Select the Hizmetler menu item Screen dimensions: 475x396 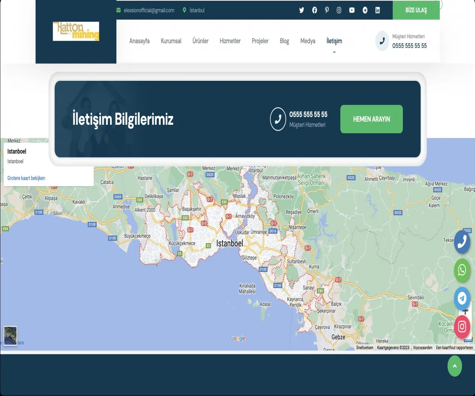point(230,41)
